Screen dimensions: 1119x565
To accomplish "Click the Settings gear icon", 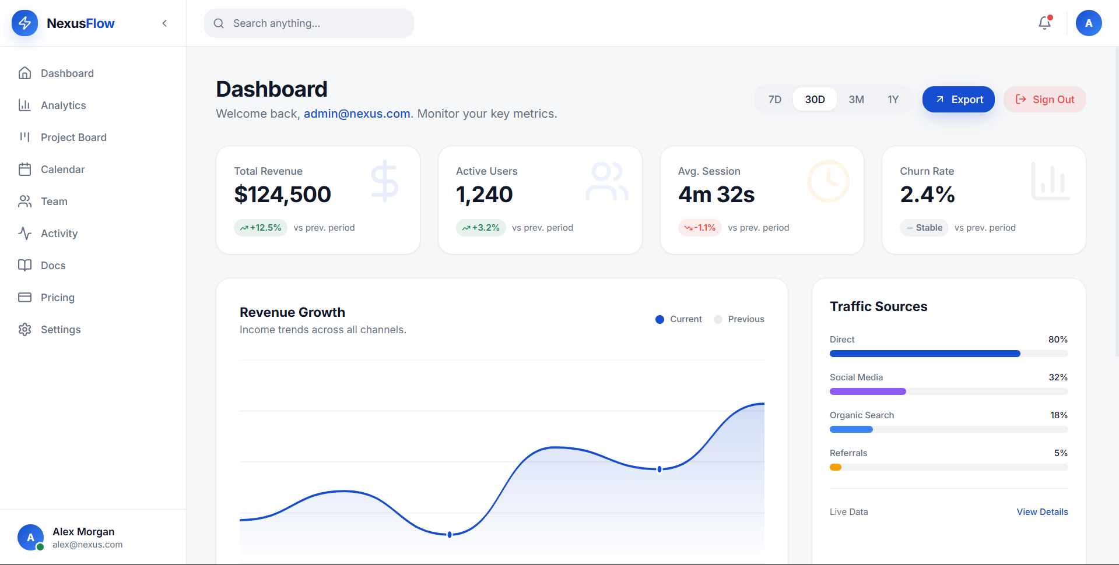I will click(24, 330).
